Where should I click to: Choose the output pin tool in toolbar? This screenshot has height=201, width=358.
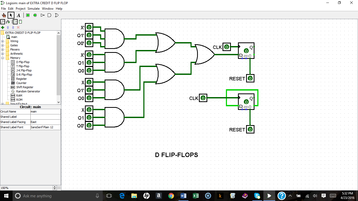point(35,15)
